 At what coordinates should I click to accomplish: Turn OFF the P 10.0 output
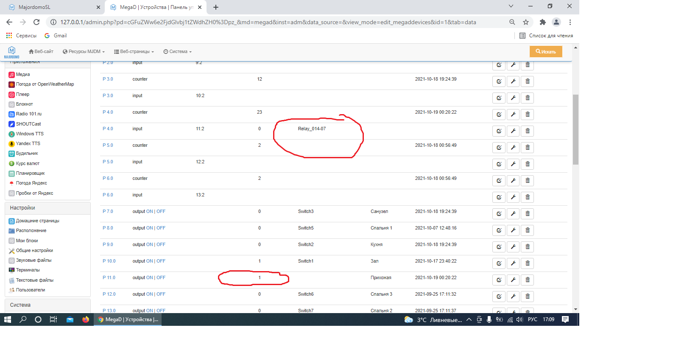coord(161,261)
